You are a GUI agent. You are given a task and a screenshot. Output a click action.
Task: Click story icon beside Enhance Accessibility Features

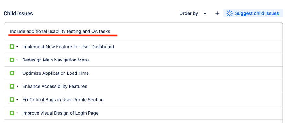12,86
